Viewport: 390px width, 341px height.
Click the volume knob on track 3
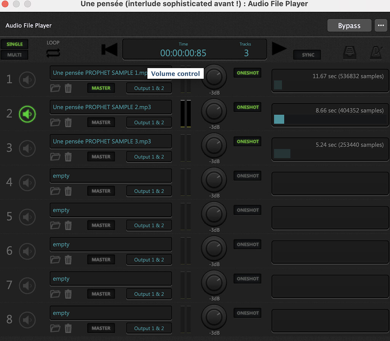(214, 146)
